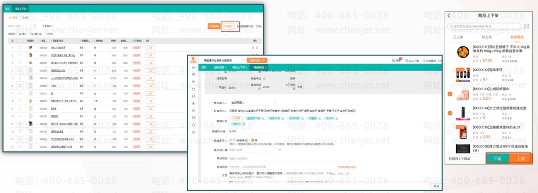The height and width of the screenshot is (193, 538).
Task: Switch to the 待上架 tab on the mobile screen
Action: (x=486, y=37)
